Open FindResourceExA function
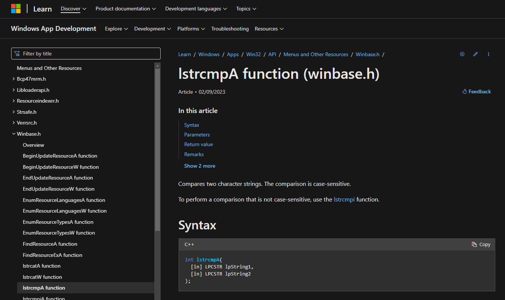Viewport: 505px width, 300px height. [x=52, y=255]
